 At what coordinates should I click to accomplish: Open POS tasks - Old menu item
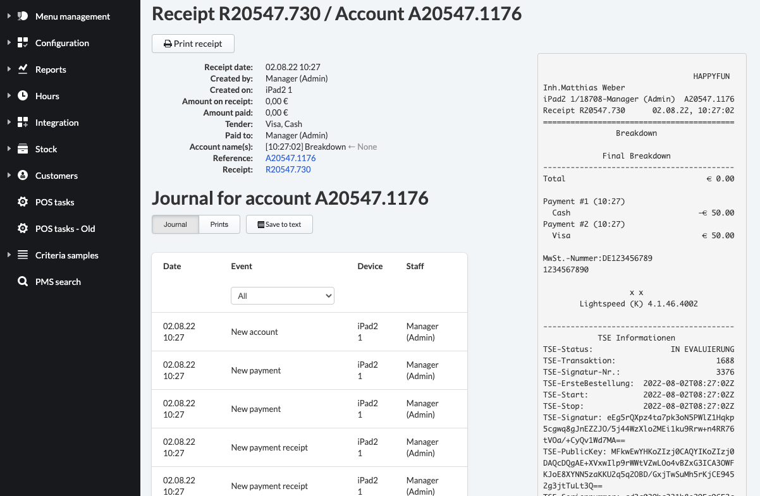click(65, 229)
